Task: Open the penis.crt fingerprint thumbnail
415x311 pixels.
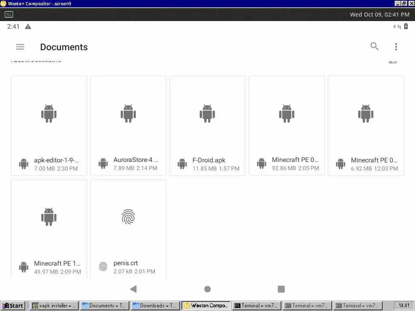Action: 128,217
